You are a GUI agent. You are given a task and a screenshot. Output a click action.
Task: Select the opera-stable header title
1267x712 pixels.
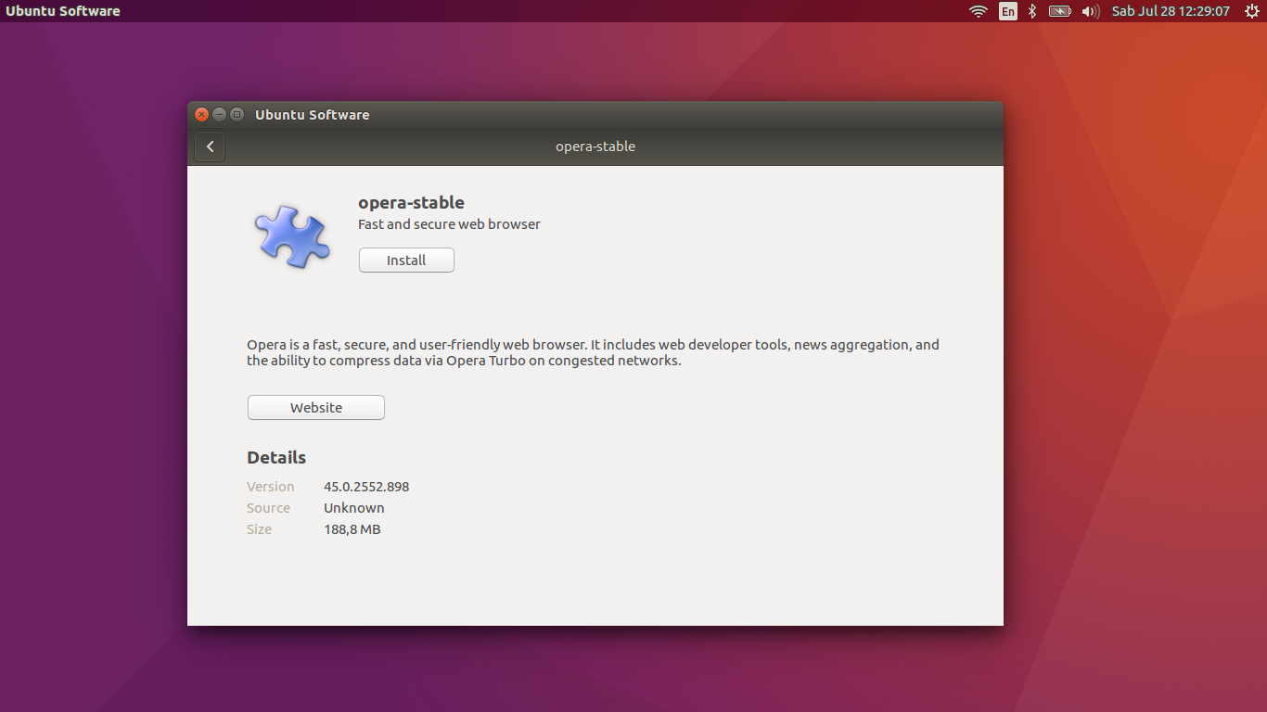coord(411,202)
